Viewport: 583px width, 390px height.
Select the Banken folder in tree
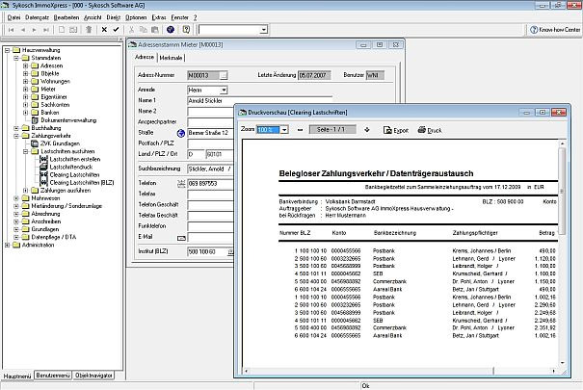coord(50,113)
